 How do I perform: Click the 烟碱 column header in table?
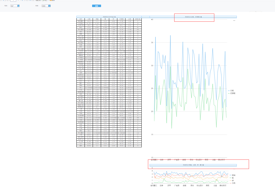pos(97,19)
